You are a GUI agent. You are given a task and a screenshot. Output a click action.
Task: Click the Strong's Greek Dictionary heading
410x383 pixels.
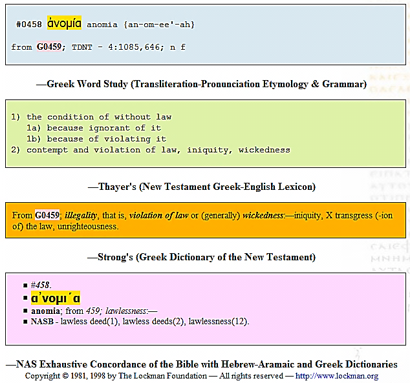(202, 257)
